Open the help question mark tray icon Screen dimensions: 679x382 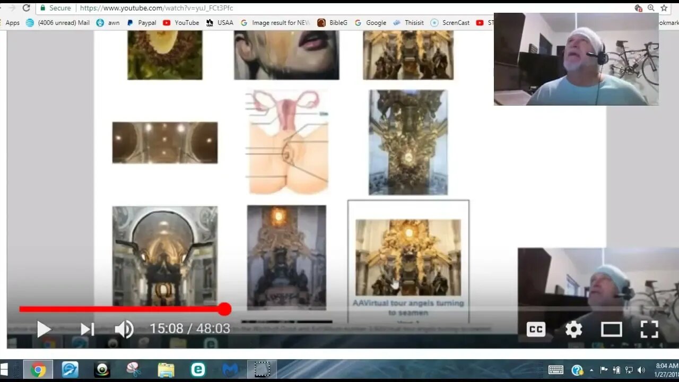pyautogui.click(x=577, y=370)
